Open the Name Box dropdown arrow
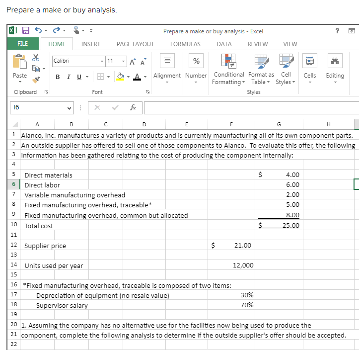This screenshot has height=350, width=359. pos(69,108)
